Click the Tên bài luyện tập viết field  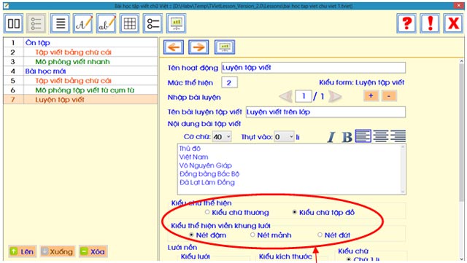point(325,112)
